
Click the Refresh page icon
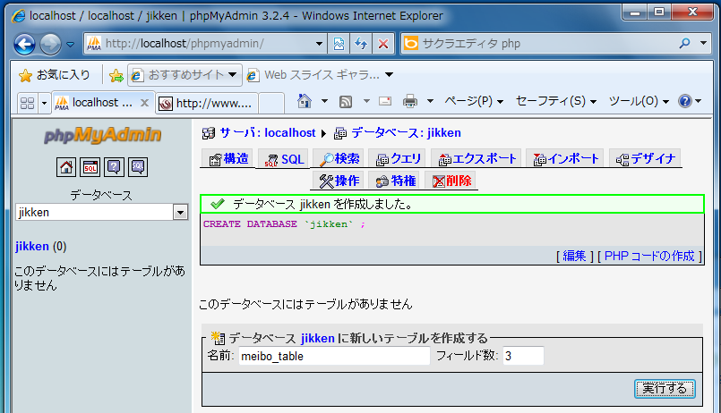[x=362, y=44]
